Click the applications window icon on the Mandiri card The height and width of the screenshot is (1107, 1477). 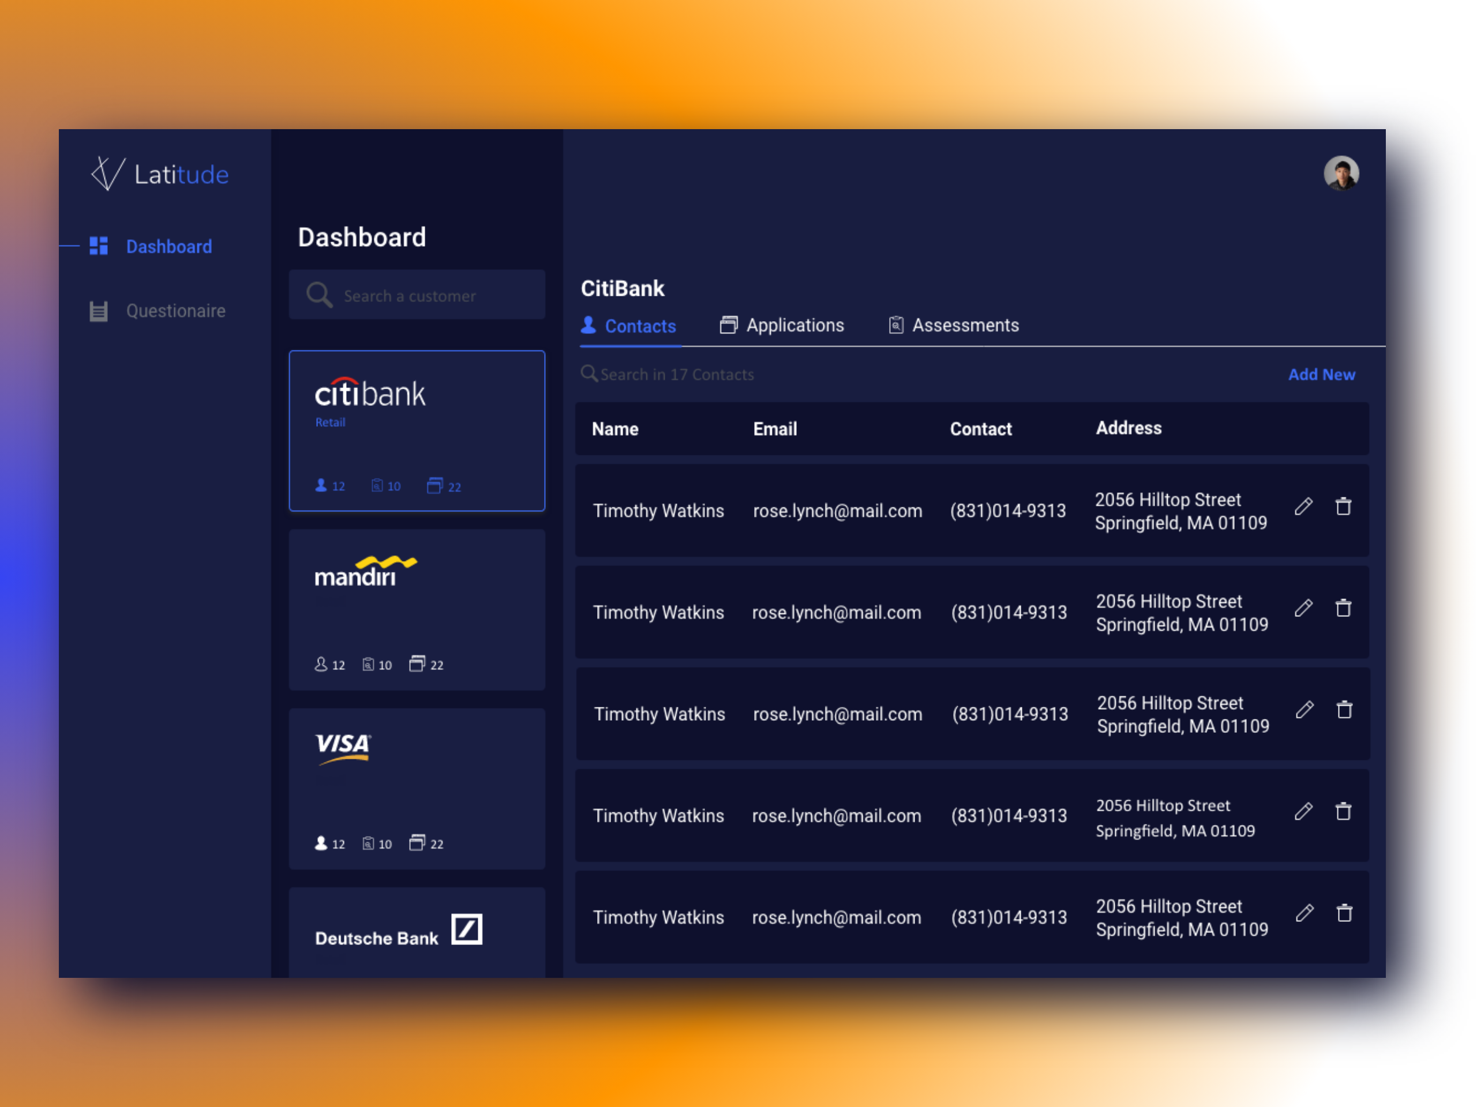(417, 664)
